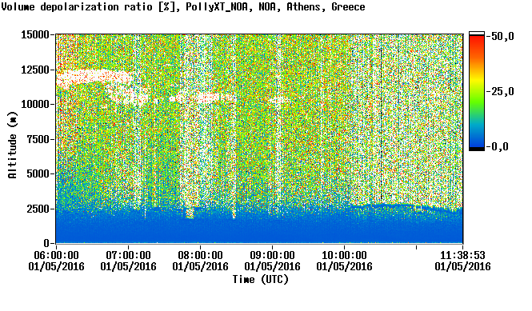Click the Altitude (m) axis title
This screenshot has width=532, height=311.
(13, 146)
